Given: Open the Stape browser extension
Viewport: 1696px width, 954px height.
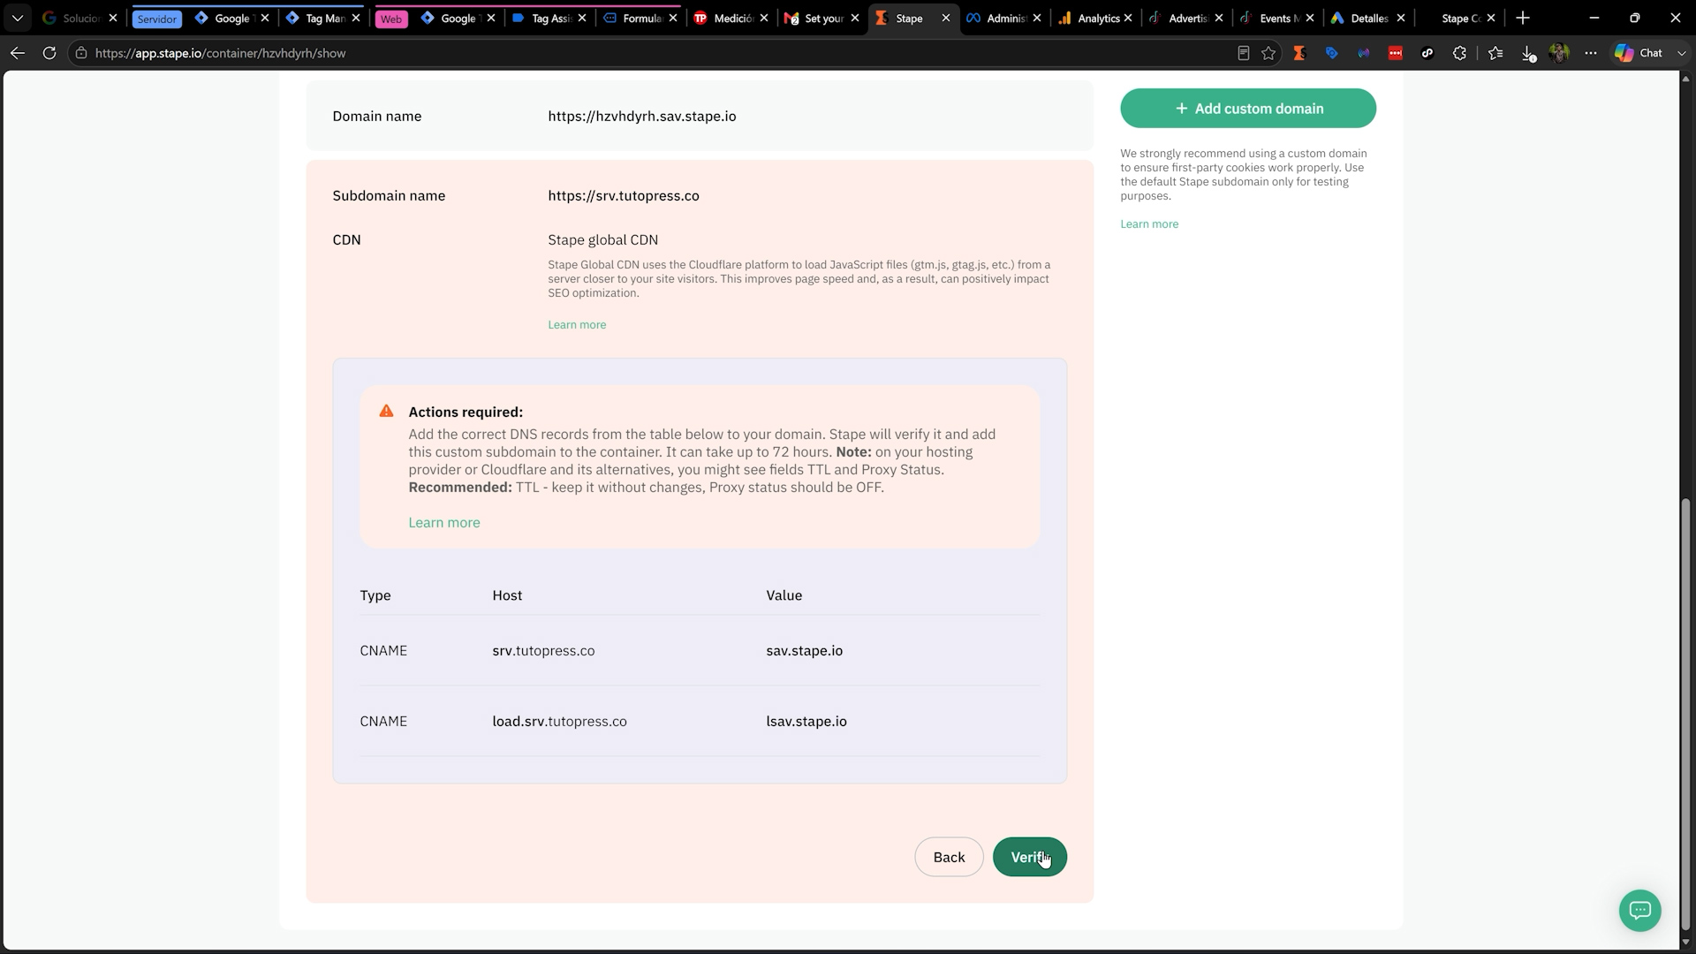Looking at the screenshot, I should tap(1299, 53).
